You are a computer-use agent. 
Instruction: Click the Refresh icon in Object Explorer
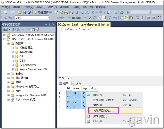point(33,30)
